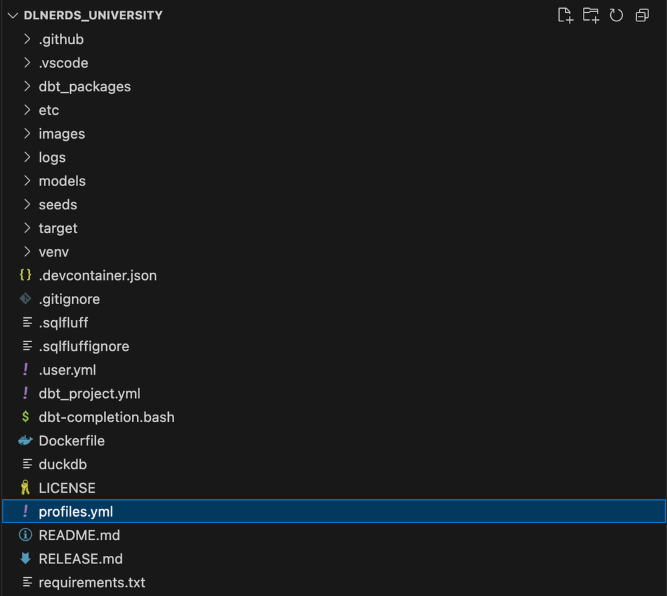Click the Collapse Folders icon
667x596 pixels.
coord(642,15)
